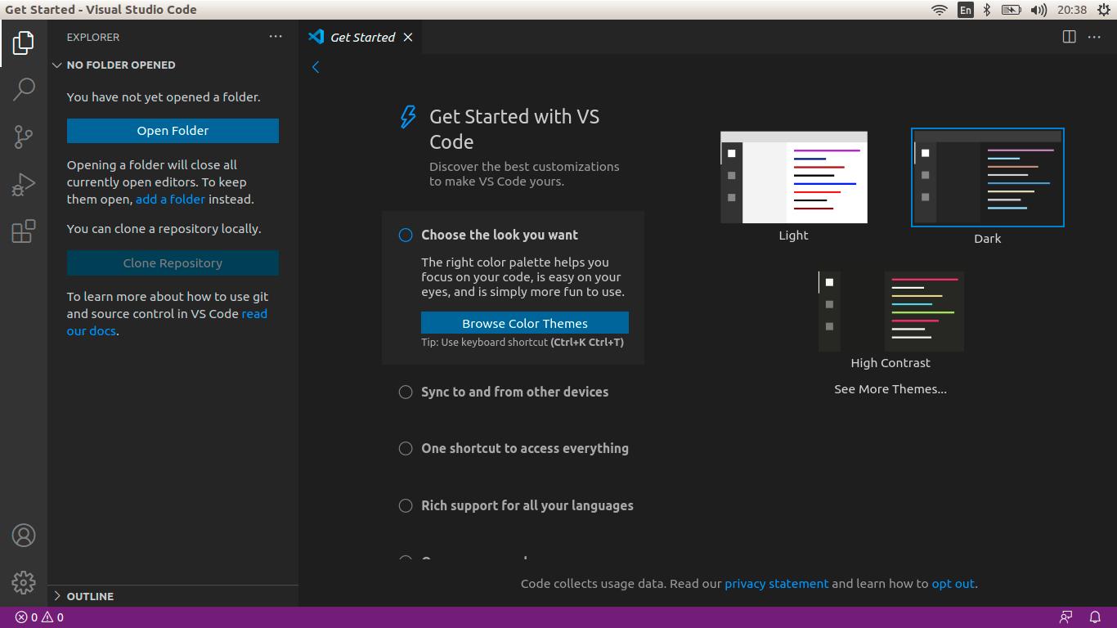Image resolution: width=1117 pixels, height=628 pixels.
Task: Open the Extensions view icon
Action: point(24,231)
